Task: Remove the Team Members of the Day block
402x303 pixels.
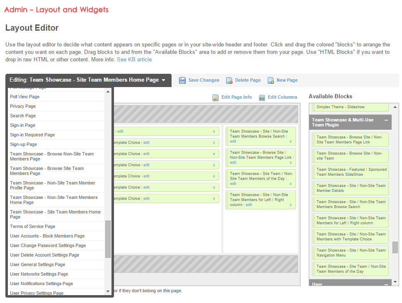Action: pos(291,184)
